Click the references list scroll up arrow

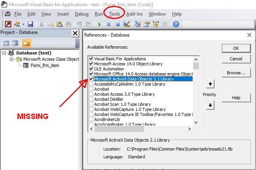[x=196, y=60]
